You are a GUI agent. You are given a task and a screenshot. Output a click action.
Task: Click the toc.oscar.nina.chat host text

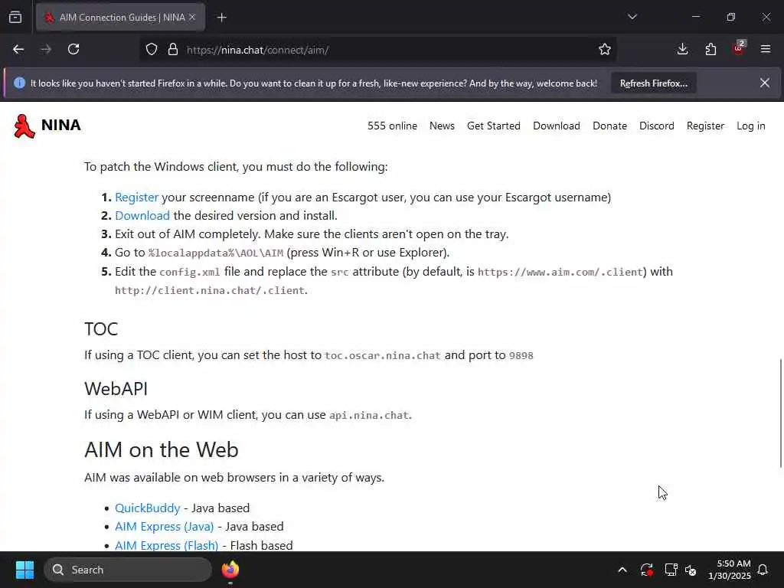click(383, 355)
